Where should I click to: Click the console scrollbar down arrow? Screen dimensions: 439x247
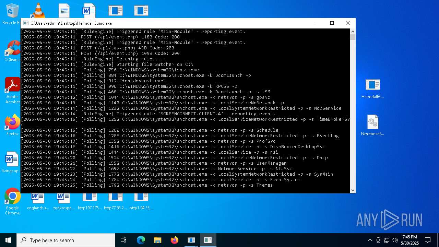(353, 190)
